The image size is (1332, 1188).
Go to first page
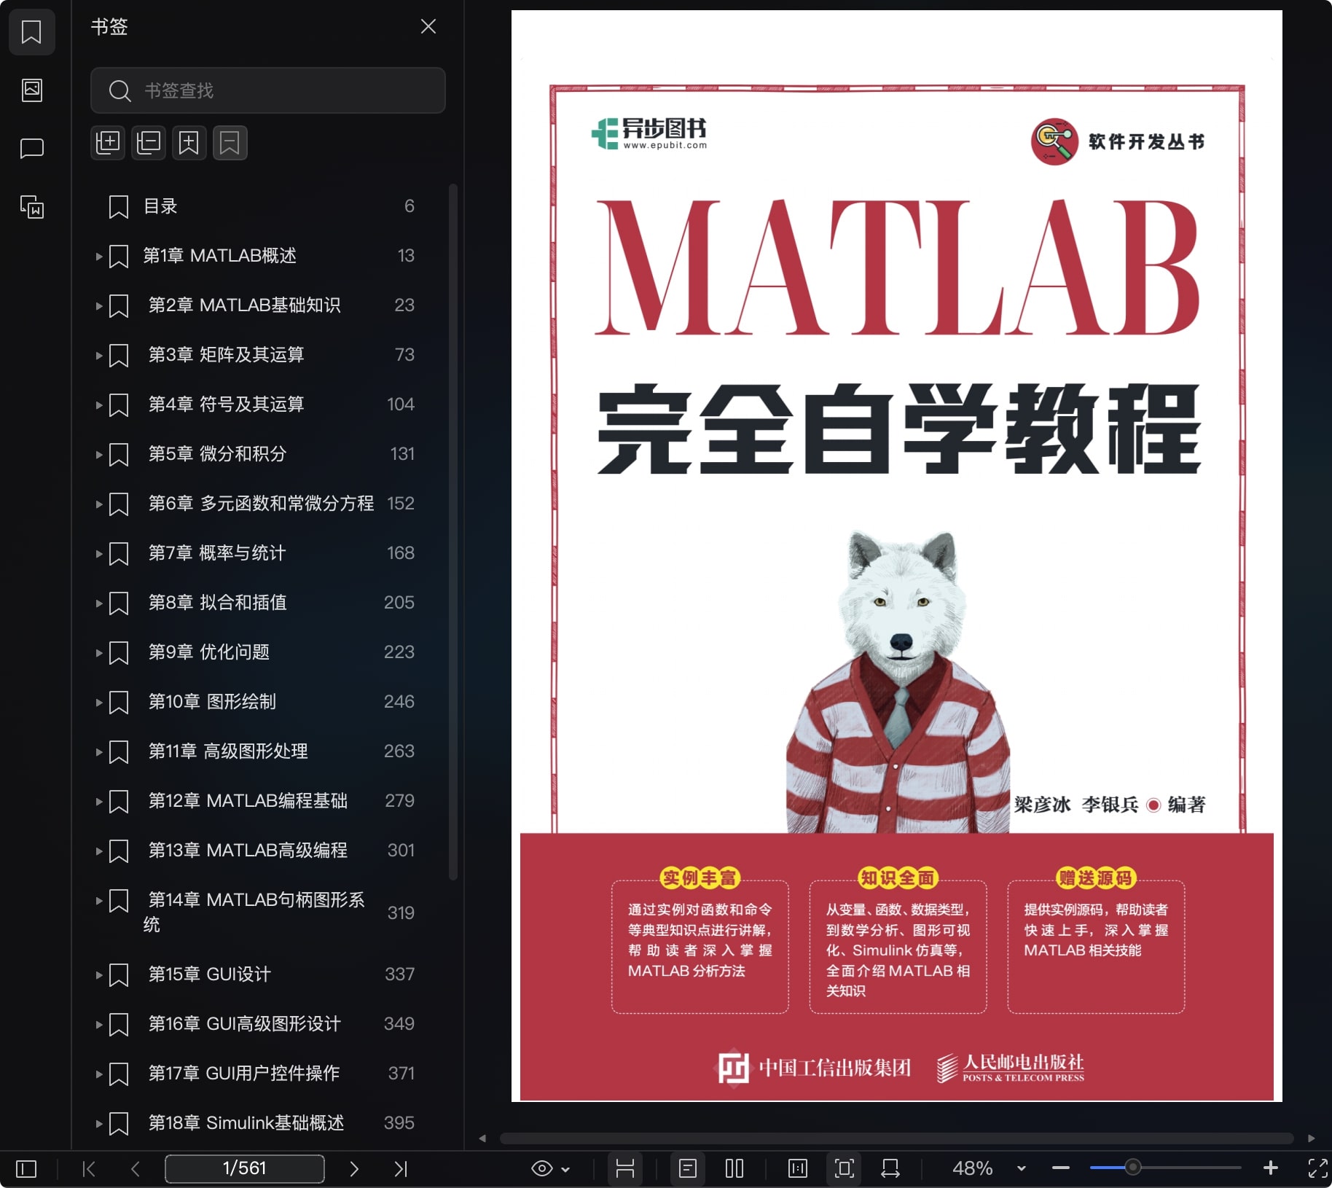[89, 1169]
